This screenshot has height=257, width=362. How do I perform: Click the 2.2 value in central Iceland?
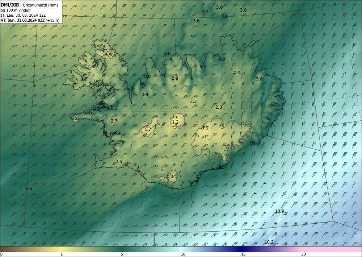click(x=193, y=101)
